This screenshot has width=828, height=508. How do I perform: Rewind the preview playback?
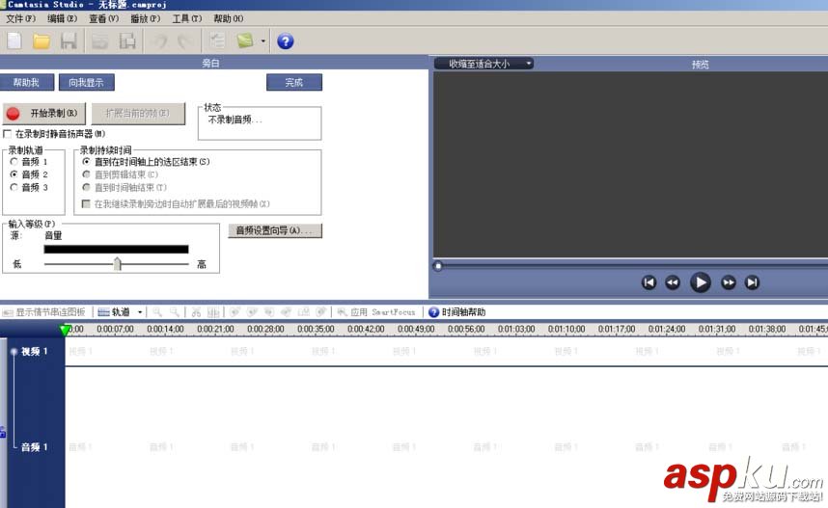tap(673, 282)
